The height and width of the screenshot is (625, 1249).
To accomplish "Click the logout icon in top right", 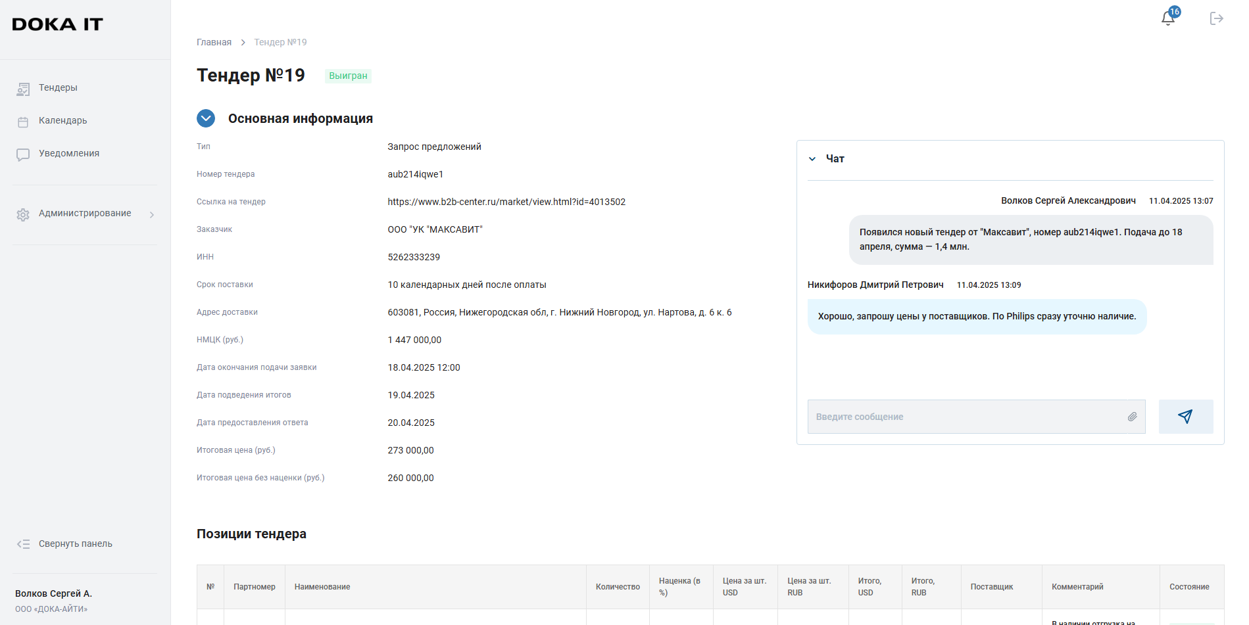I will click(1216, 18).
